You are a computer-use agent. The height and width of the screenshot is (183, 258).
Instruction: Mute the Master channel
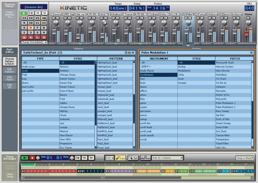pyautogui.click(x=248, y=18)
